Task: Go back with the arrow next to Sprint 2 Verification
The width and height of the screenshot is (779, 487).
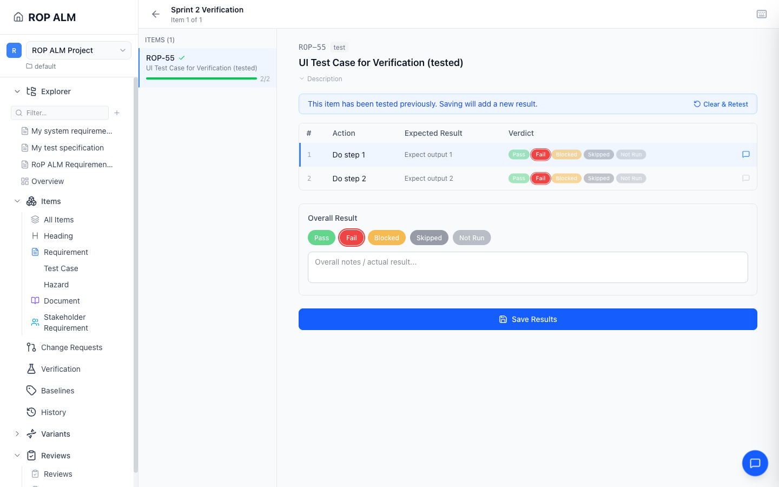Action: [x=156, y=15]
